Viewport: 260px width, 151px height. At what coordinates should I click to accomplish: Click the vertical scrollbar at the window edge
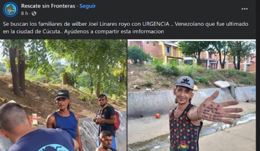click(258, 75)
